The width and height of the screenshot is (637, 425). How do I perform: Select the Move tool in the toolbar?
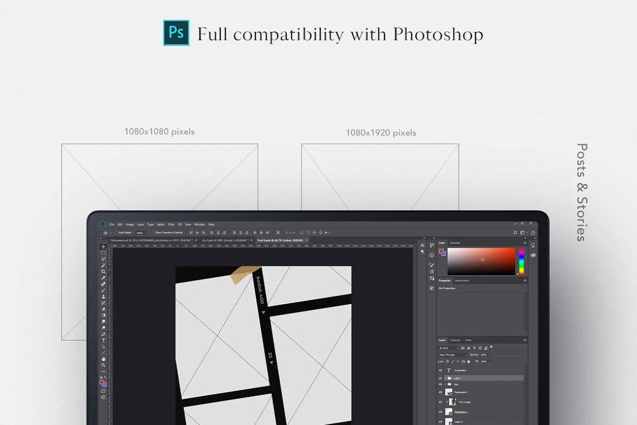tap(103, 247)
